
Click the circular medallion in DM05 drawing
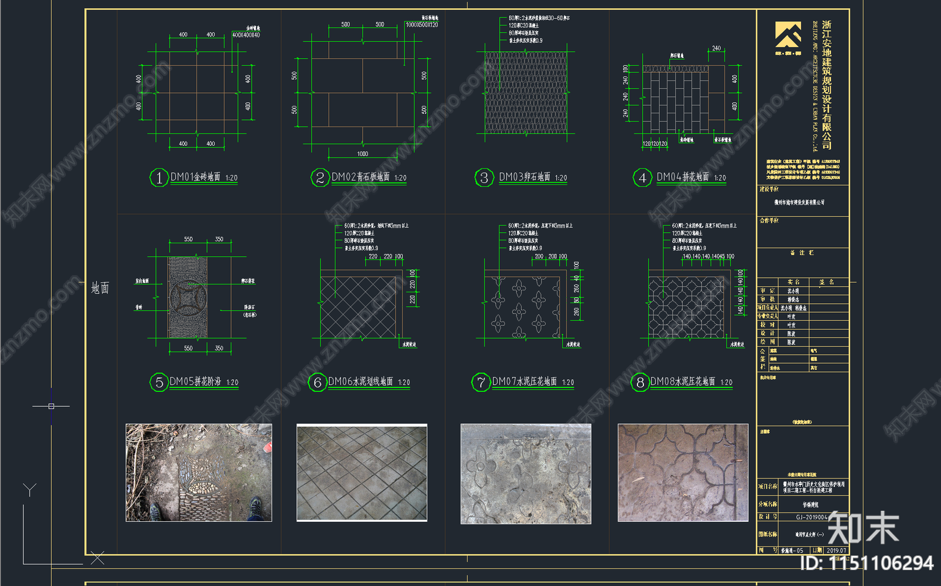click(188, 297)
